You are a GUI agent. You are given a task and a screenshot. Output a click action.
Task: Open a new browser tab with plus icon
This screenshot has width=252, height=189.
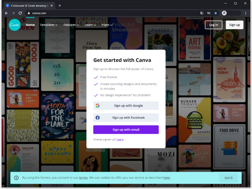click(x=60, y=6)
